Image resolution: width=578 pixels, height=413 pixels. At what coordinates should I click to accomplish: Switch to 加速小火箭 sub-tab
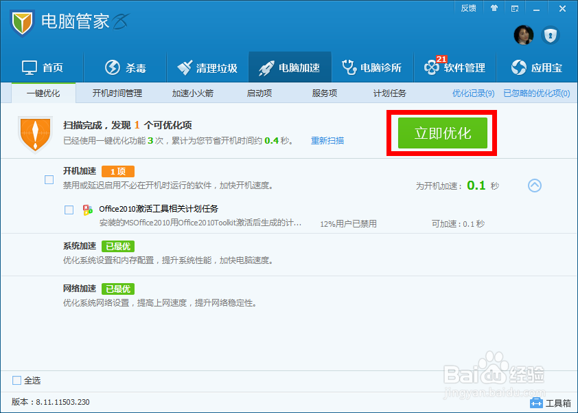193,93
